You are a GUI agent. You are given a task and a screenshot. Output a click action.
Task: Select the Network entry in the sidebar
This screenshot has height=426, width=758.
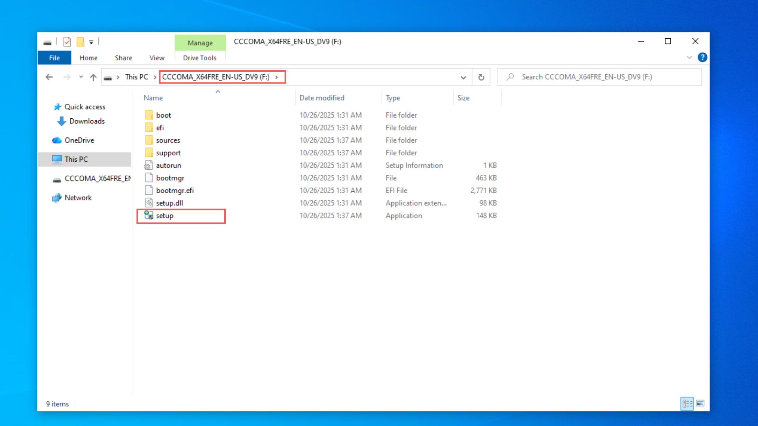point(78,198)
